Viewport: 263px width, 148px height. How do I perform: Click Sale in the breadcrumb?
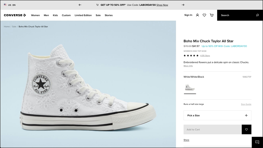click(14, 27)
